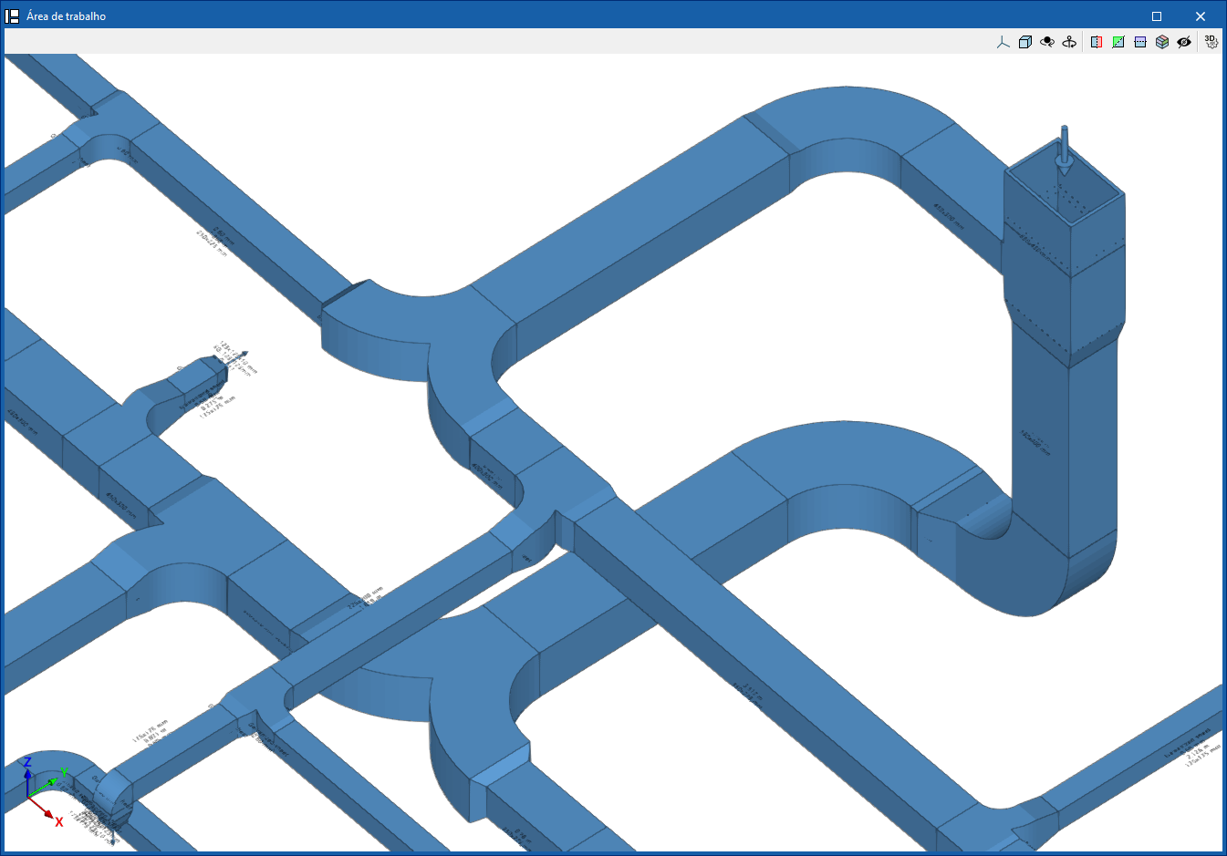Click the isometric axes view icon
The image size is (1227, 856).
[x=1003, y=42]
